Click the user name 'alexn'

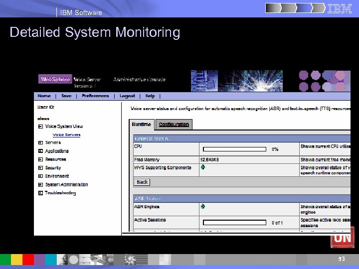(43, 119)
